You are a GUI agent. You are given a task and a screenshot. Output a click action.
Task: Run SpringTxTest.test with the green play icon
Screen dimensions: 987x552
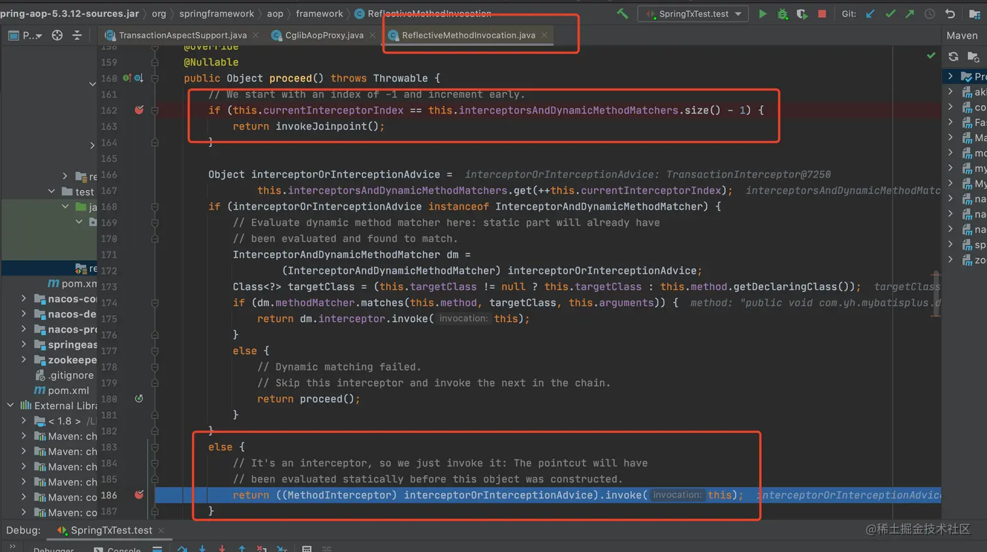[762, 14]
